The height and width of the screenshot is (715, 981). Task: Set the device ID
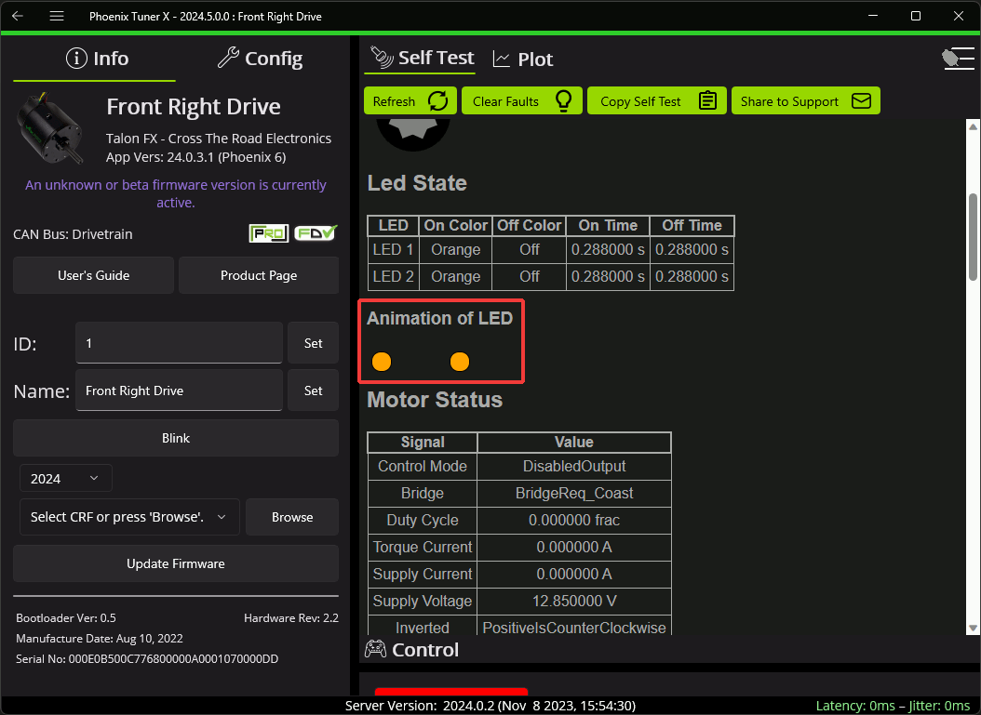(x=313, y=342)
